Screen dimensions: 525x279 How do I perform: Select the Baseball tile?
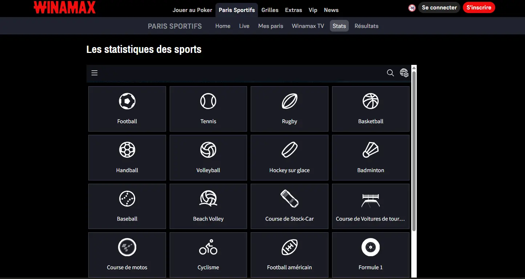click(x=127, y=206)
